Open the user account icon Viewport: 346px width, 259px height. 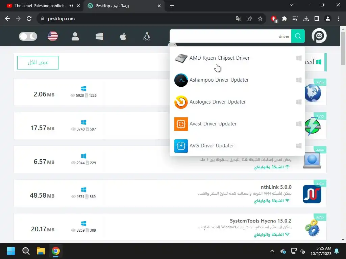[x=75, y=36]
